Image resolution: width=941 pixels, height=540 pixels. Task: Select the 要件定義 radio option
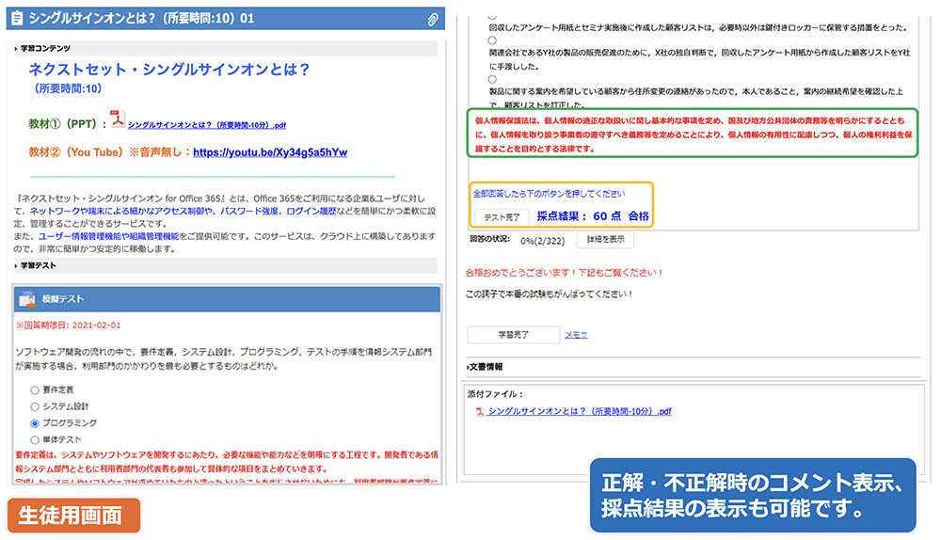click(x=35, y=390)
